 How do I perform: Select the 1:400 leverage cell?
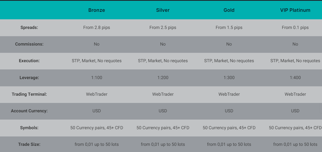point(295,77)
